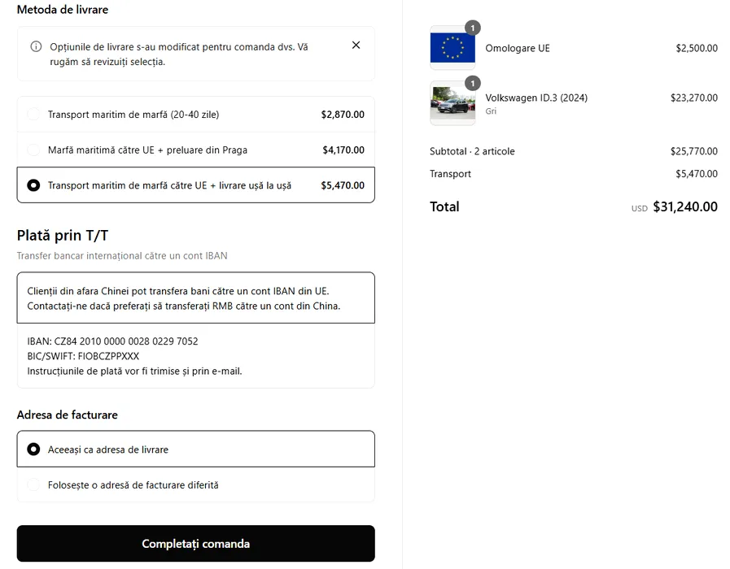Viewport: 730px width, 569px height.
Task: Click the total amount $31,240.00
Action: pos(685,206)
